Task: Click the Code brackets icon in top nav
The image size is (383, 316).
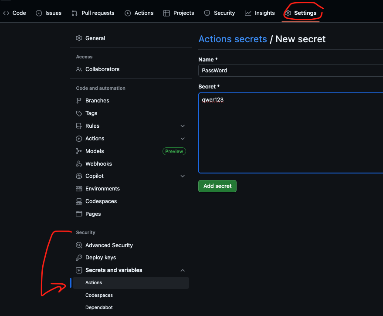Action: tap(6, 13)
